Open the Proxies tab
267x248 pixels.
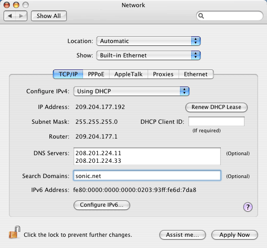[x=163, y=74]
